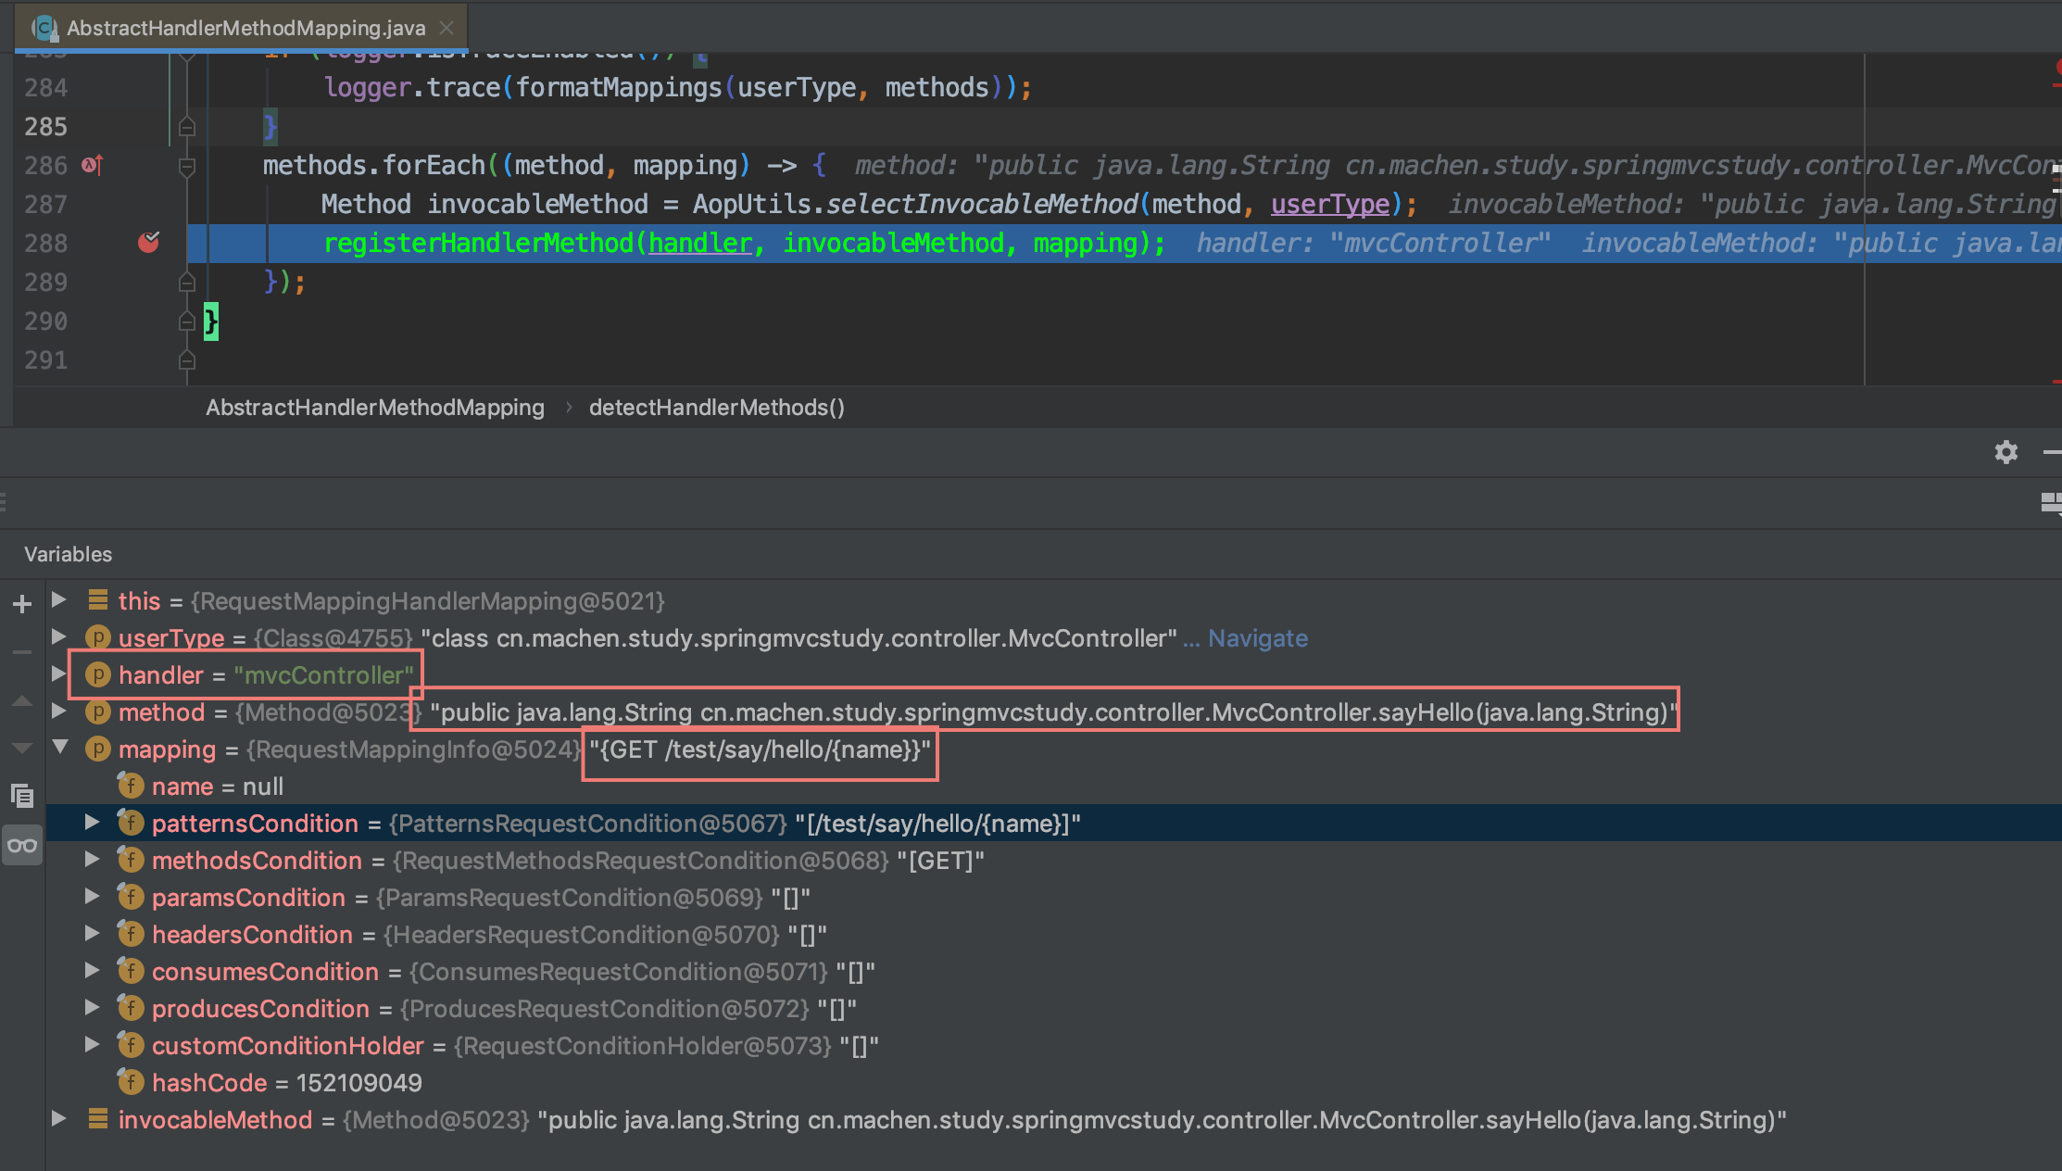Click the override marker icon on line 286
The height and width of the screenshot is (1171, 2062).
93,165
